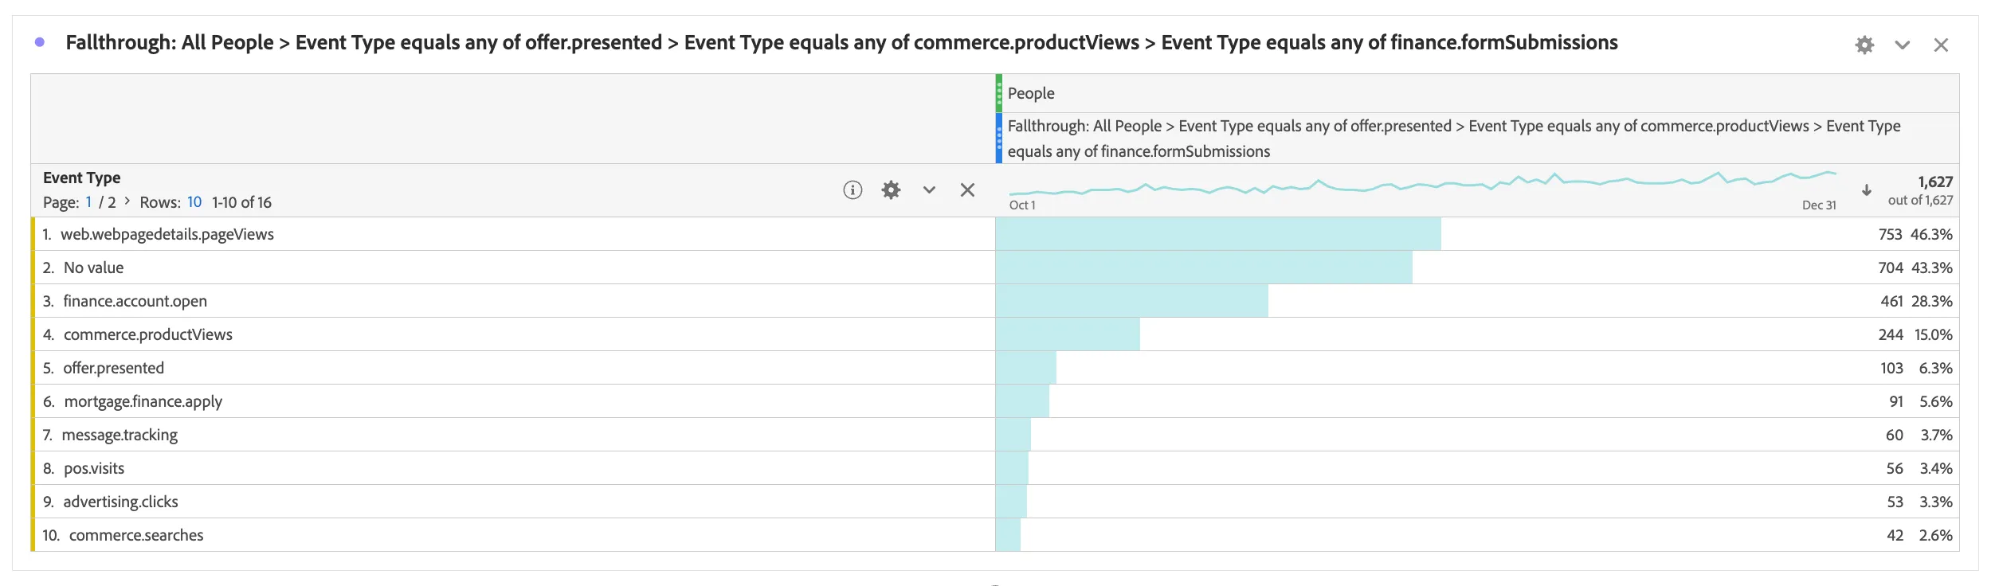Image resolution: width=1995 pixels, height=586 pixels.
Task: Click the 15.0% percentage cell
Action: 1933,334
